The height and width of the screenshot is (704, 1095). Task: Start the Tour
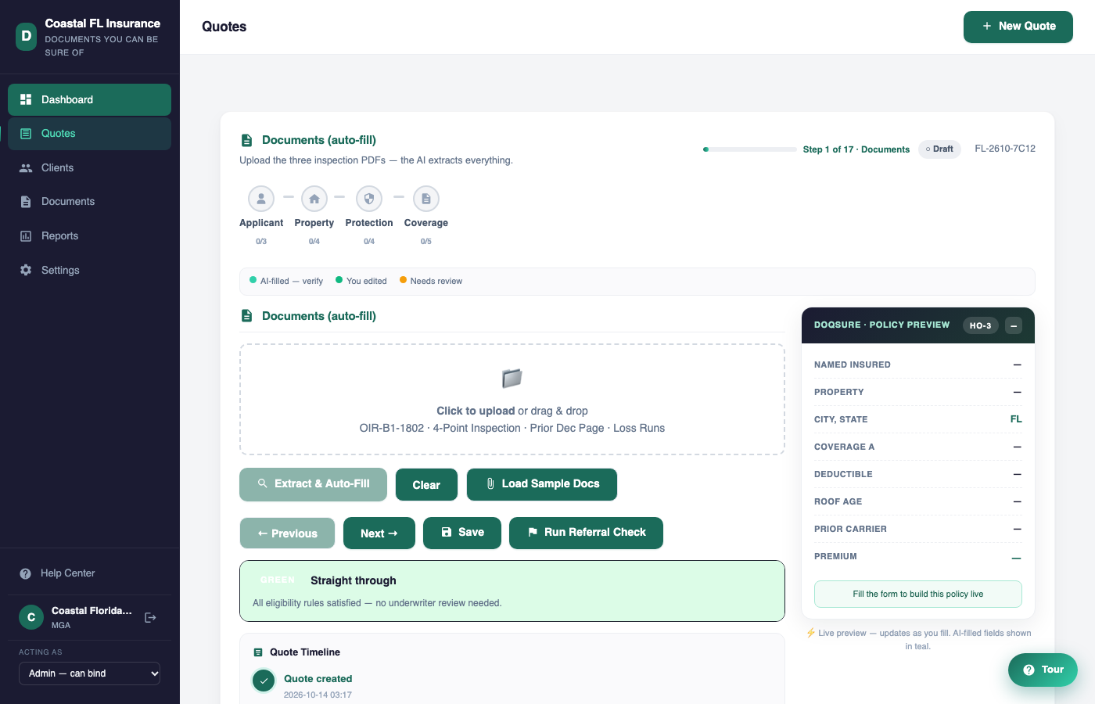point(1043,670)
